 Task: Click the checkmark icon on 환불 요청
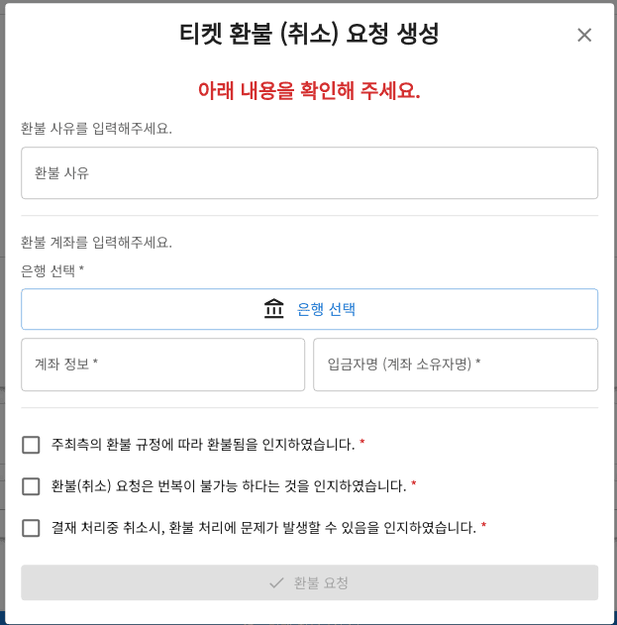[276, 583]
